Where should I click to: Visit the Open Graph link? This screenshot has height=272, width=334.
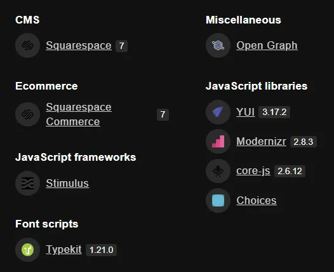267,45
